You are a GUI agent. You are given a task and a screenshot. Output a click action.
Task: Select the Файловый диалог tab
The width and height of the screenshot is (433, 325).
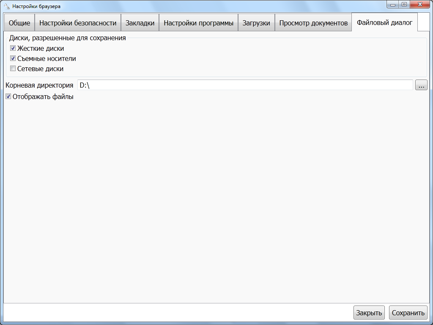point(384,23)
